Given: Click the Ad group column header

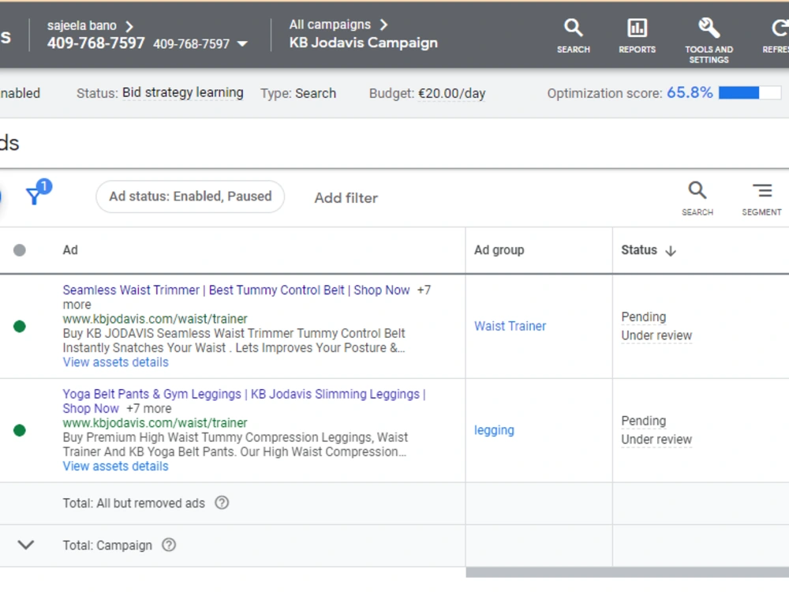Looking at the screenshot, I should (x=499, y=250).
